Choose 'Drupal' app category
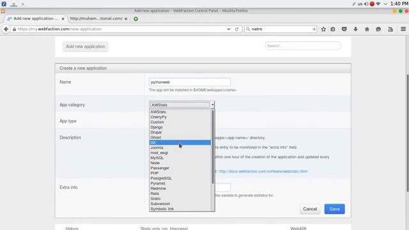The height and width of the screenshot is (230, 409). pyautogui.click(x=180, y=132)
